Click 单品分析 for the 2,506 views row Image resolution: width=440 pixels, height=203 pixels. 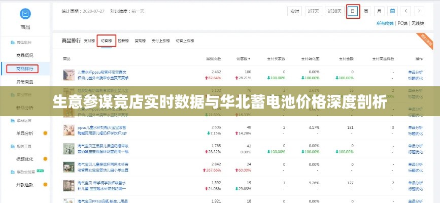coord(415,127)
